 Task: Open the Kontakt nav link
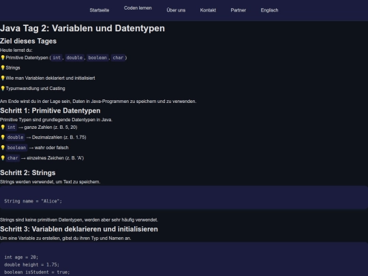208,10
